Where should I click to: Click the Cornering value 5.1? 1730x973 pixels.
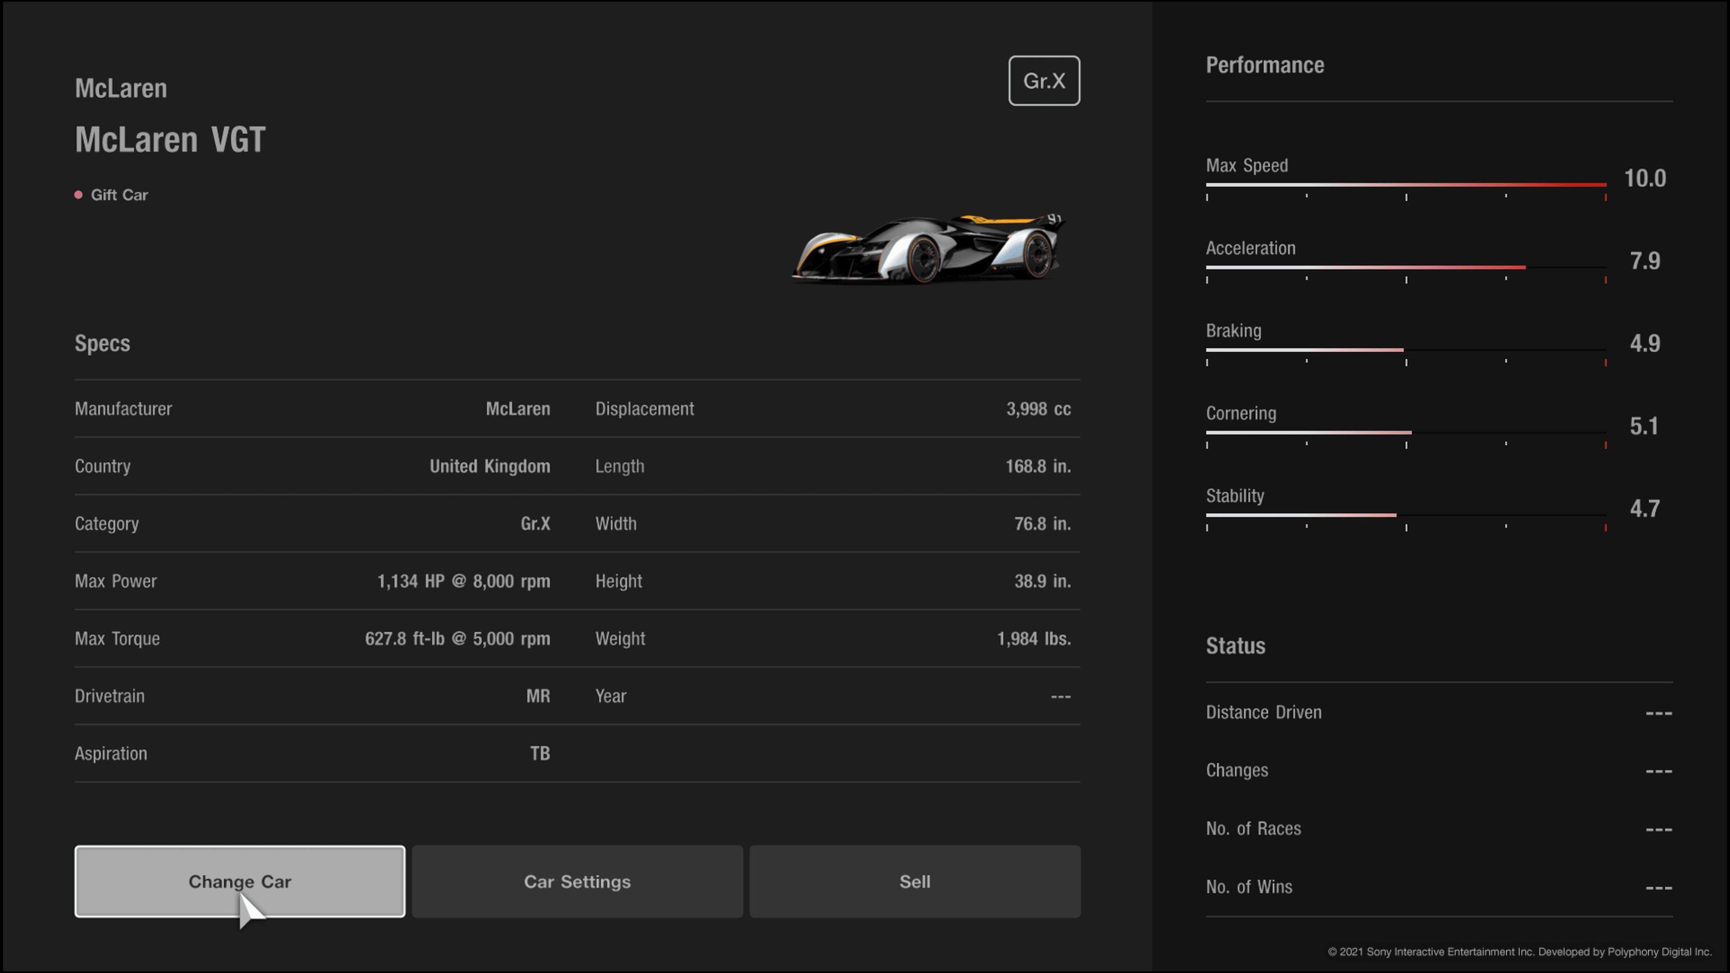1644,427
